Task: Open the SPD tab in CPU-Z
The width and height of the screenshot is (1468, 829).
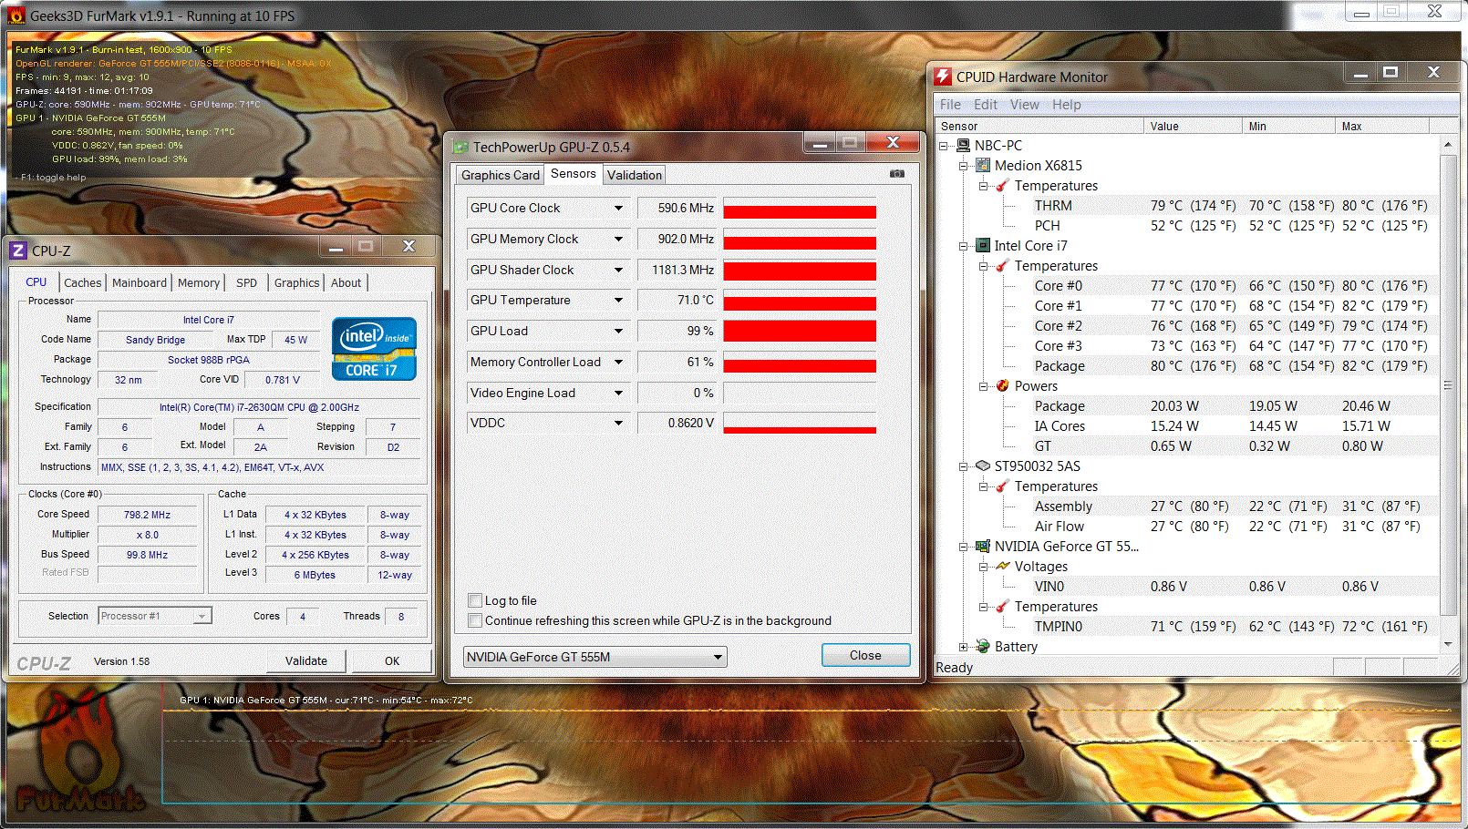Action: tap(247, 282)
